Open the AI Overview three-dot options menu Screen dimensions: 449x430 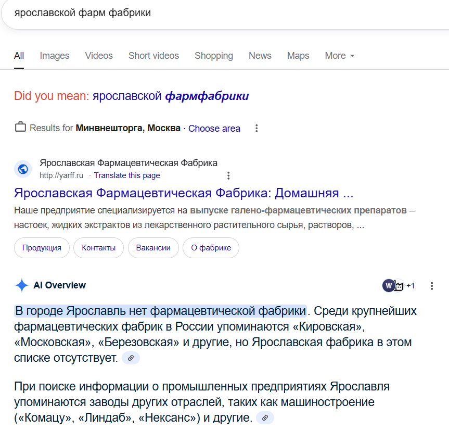pos(432,286)
